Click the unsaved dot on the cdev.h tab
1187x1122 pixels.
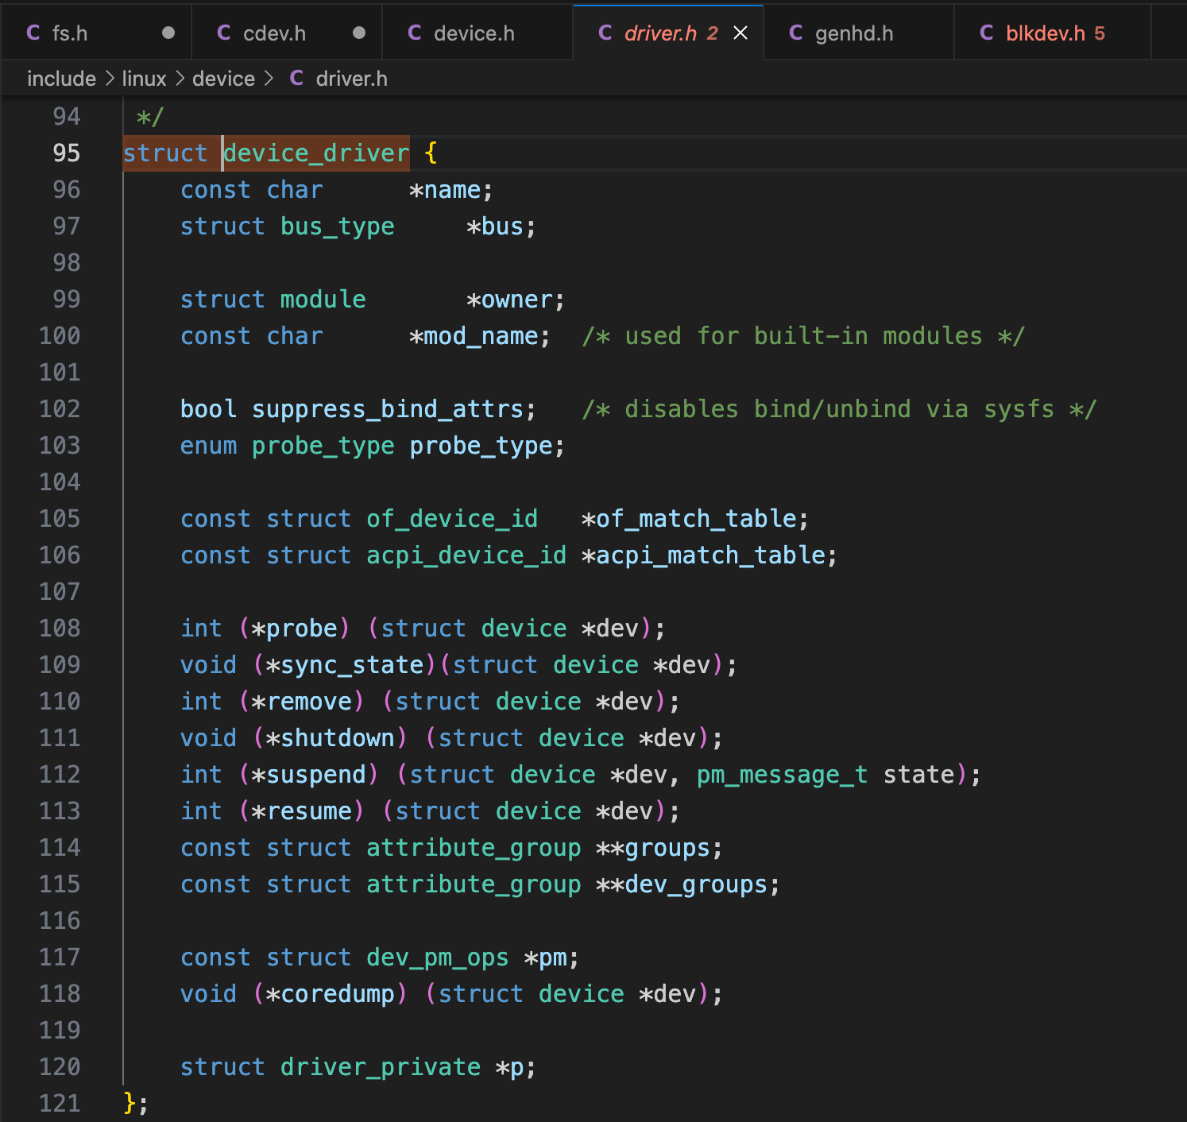click(x=359, y=33)
